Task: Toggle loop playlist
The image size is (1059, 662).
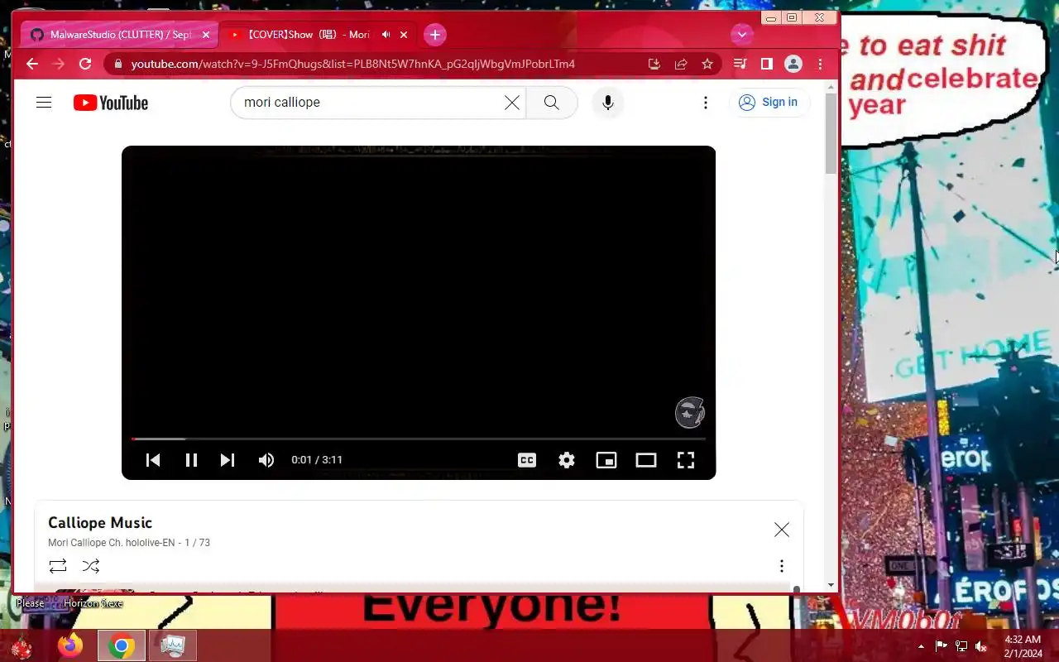Action: point(58,566)
